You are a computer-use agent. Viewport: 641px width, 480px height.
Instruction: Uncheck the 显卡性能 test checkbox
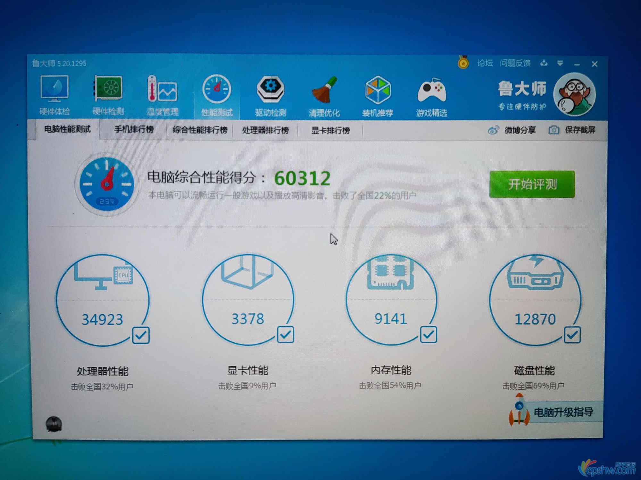(285, 335)
